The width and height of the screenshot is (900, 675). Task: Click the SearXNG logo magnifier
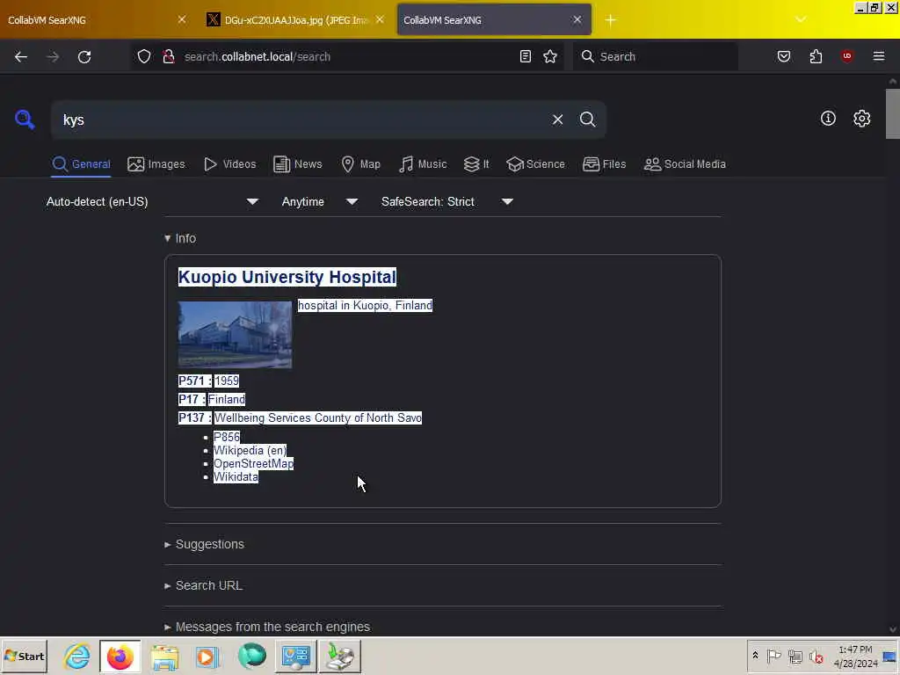click(x=25, y=120)
